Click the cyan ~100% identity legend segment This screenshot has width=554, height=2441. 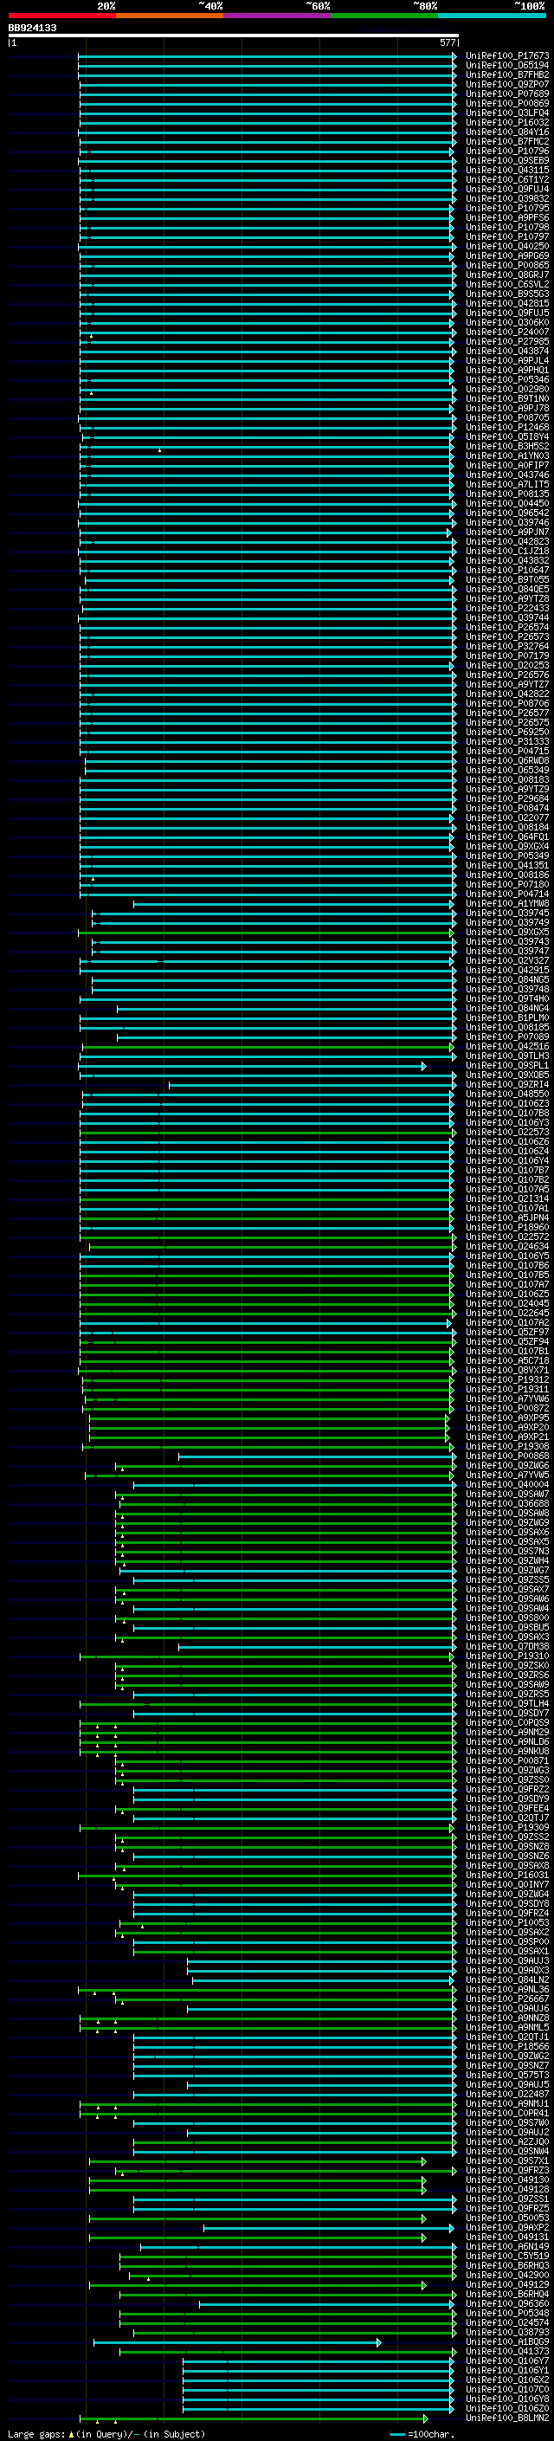pos(492,16)
